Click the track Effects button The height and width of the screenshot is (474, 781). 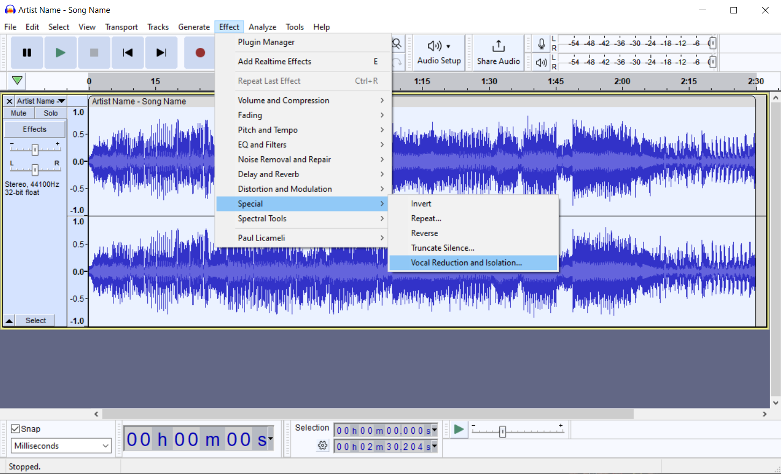[x=34, y=129]
